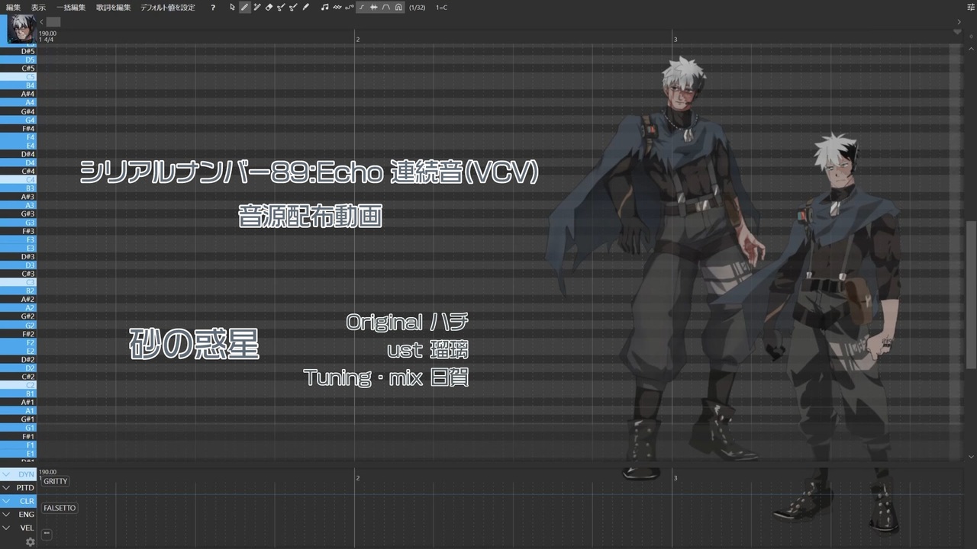Toggle the GRITTY voice color flag

[54, 480]
